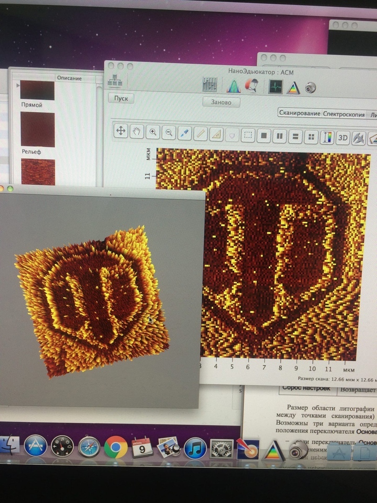Open the Сканирование tab

[299, 113]
